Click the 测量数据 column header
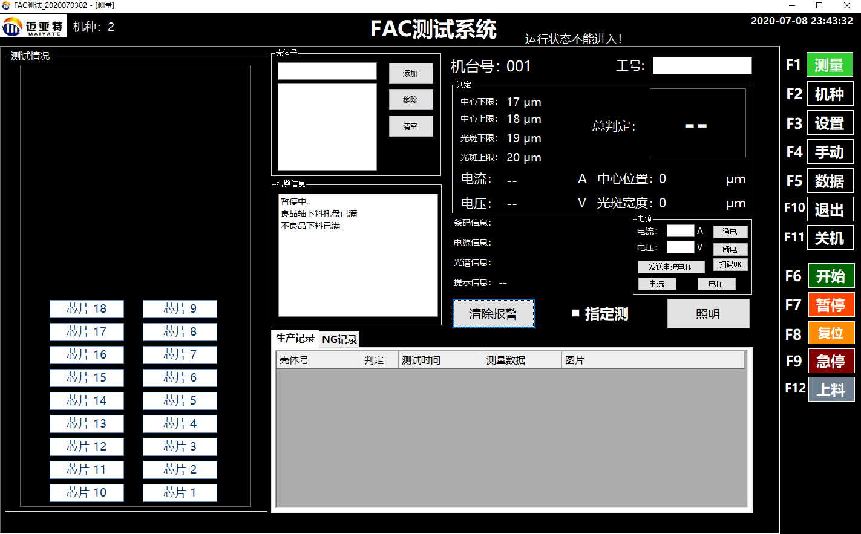Screen dimensions: 861x534 pos(522,360)
